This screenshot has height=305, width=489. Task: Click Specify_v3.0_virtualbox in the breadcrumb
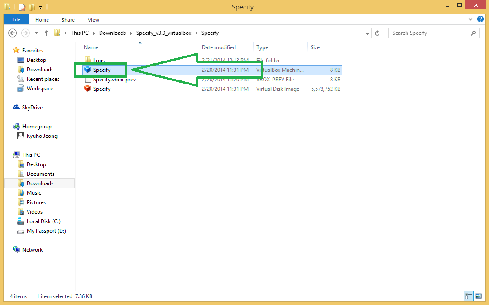click(x=164, y=33)
